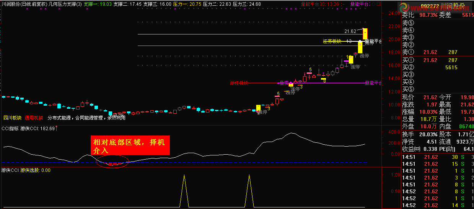The height and width of the screenshot is (209, 474).
Task: Click the 现价 21.62 value
Action: [x=430, y=97]
